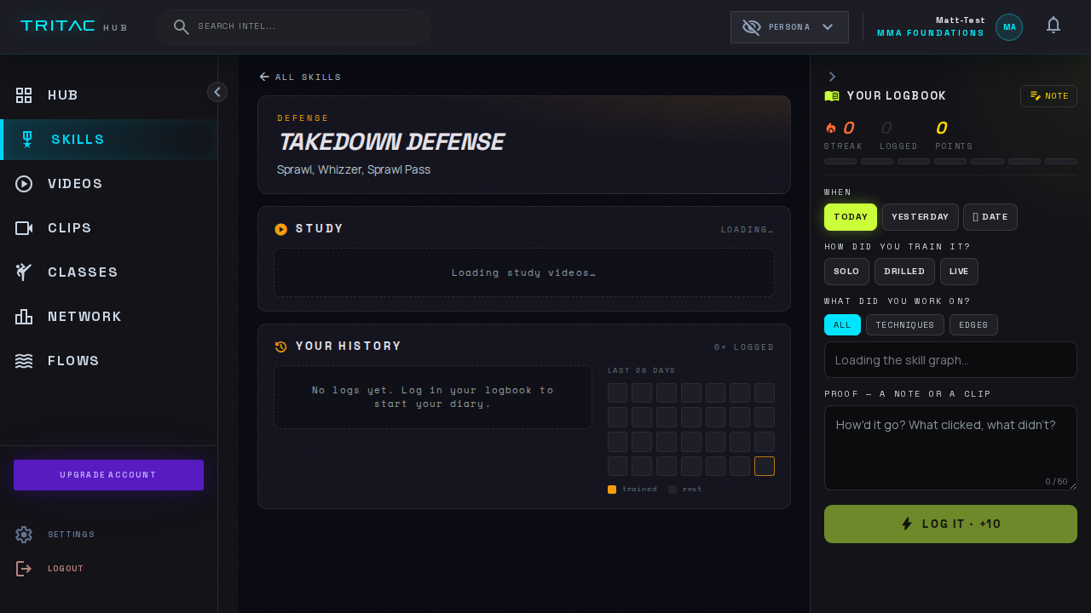Filter worked-on items by Edges
This screenshot has width=1091, height=613.
[x=973, y=325]
